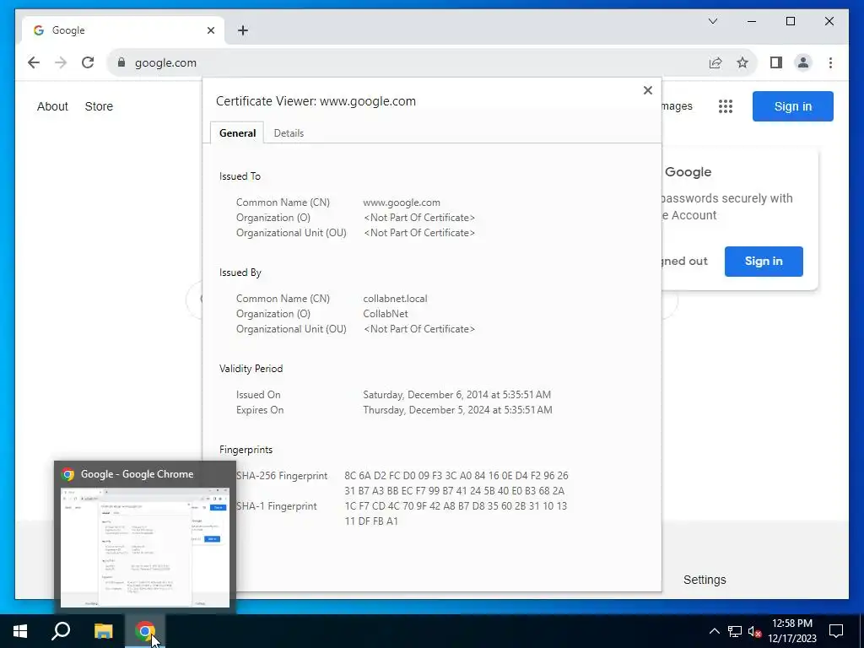Viewport: 864px width, 648px height.
Task: Click the padlock site info icon
Action: [x=121, y=62]
